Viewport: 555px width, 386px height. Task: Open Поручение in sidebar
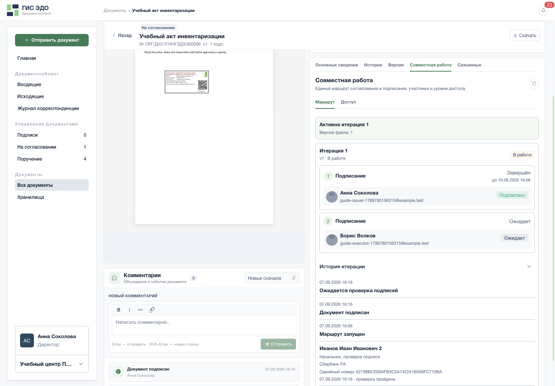52,159
